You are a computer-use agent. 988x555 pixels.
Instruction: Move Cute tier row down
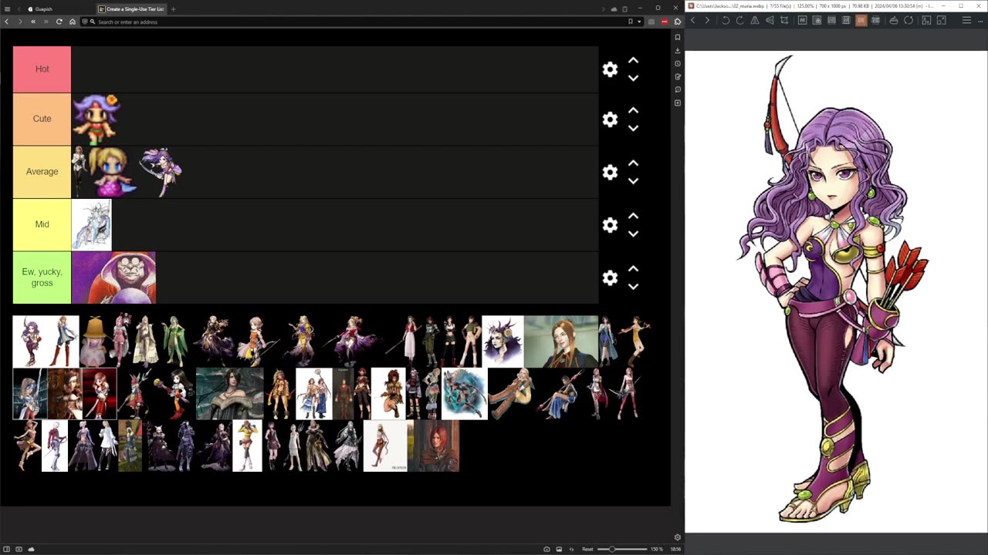[x=633, y=128]
